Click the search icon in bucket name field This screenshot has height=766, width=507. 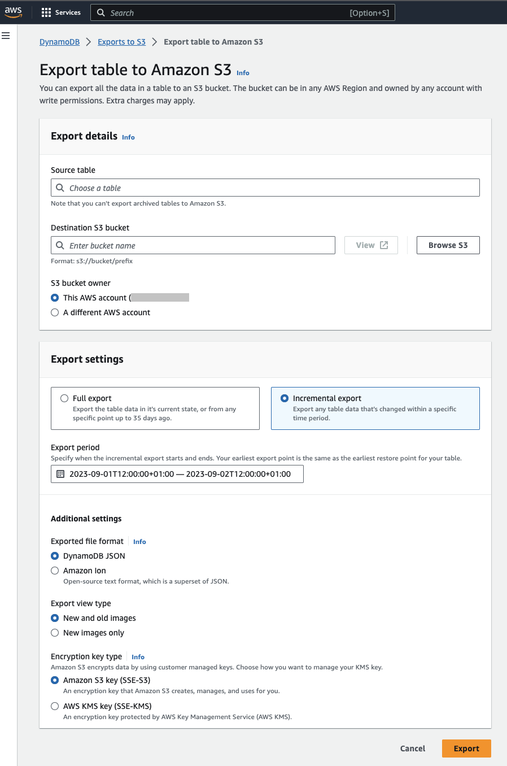point(60,245)
